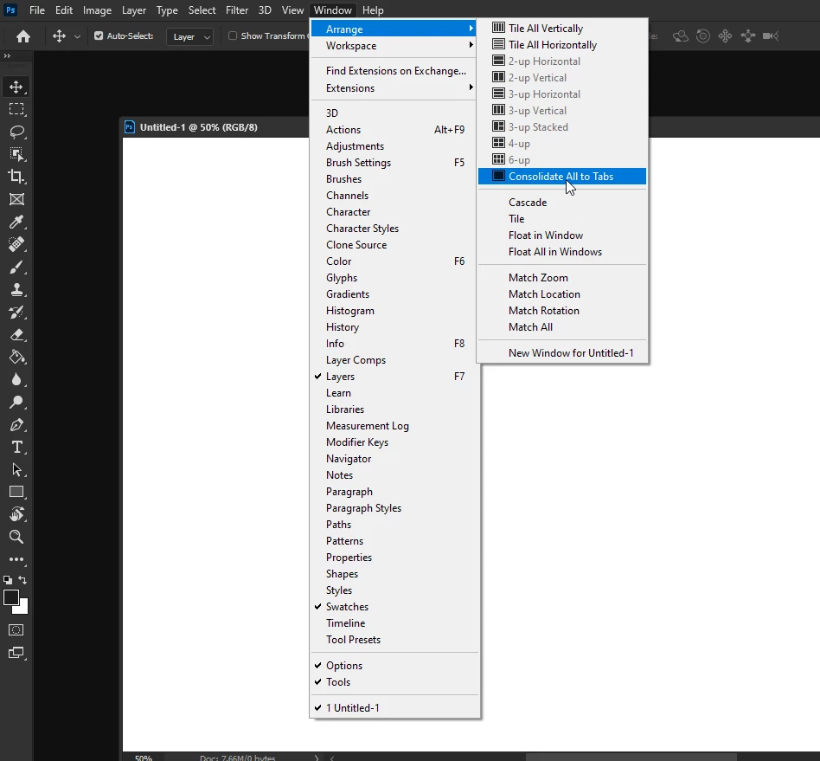
Task: Select the Dodge tool
Action: pos(16,402)
